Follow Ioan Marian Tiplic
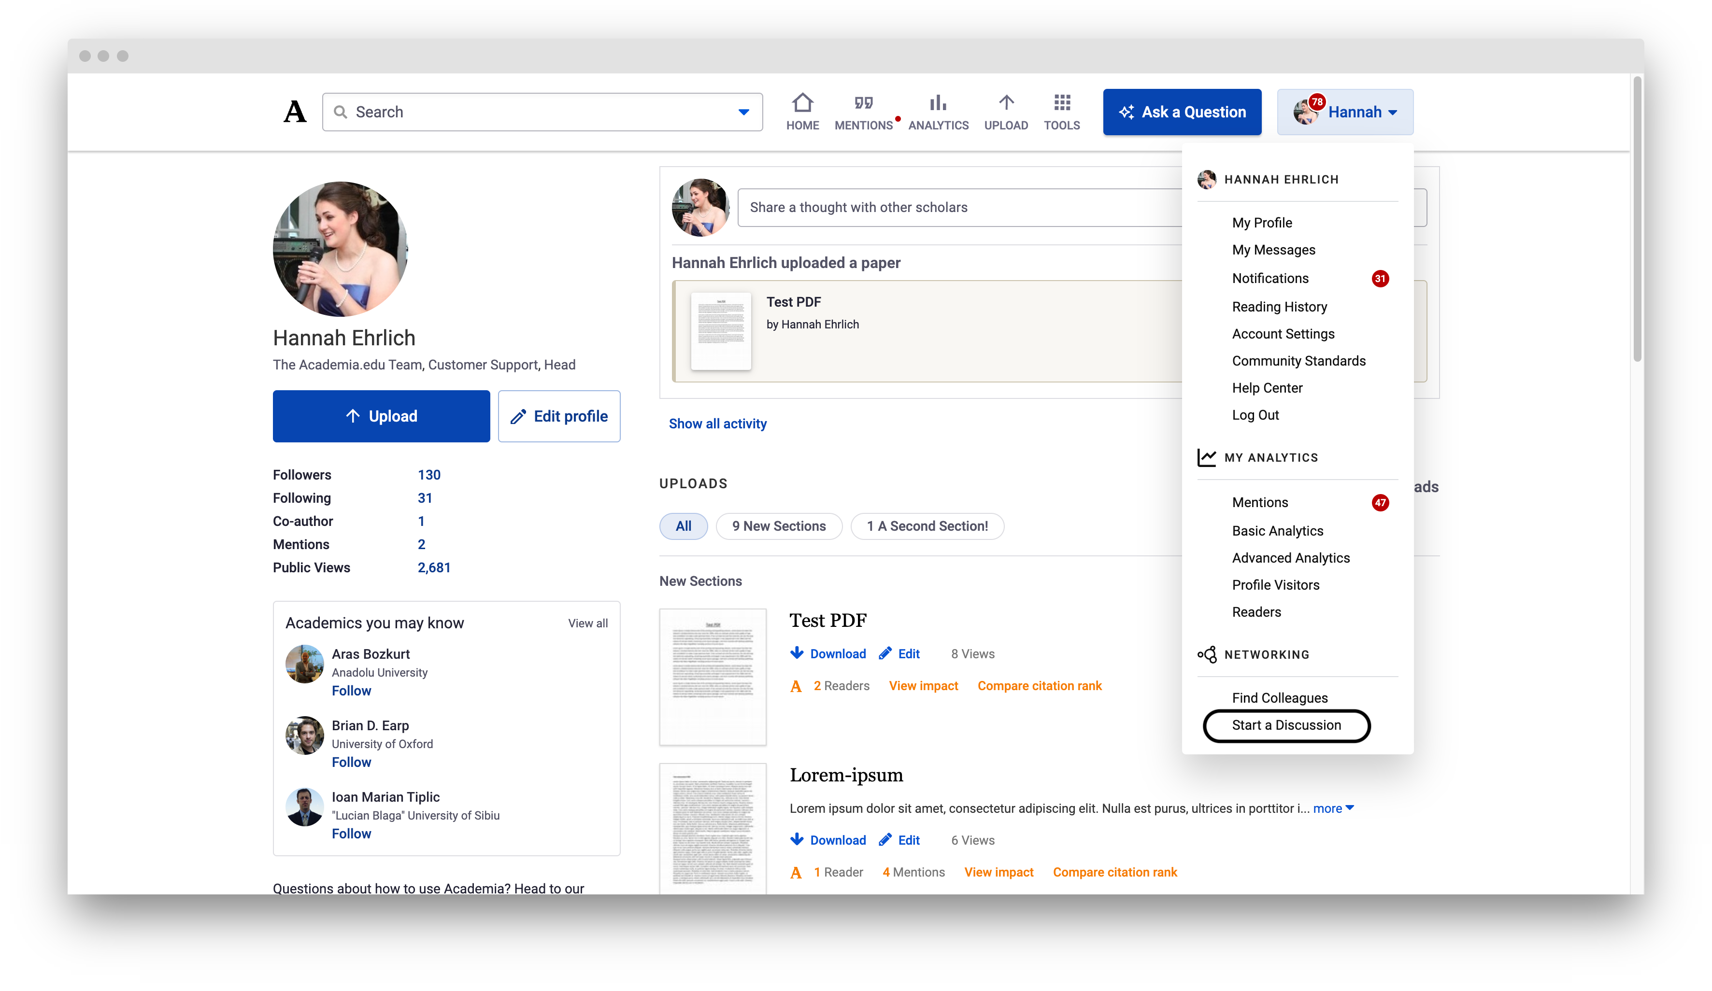 pyautogui.click(x=351, y=834)
